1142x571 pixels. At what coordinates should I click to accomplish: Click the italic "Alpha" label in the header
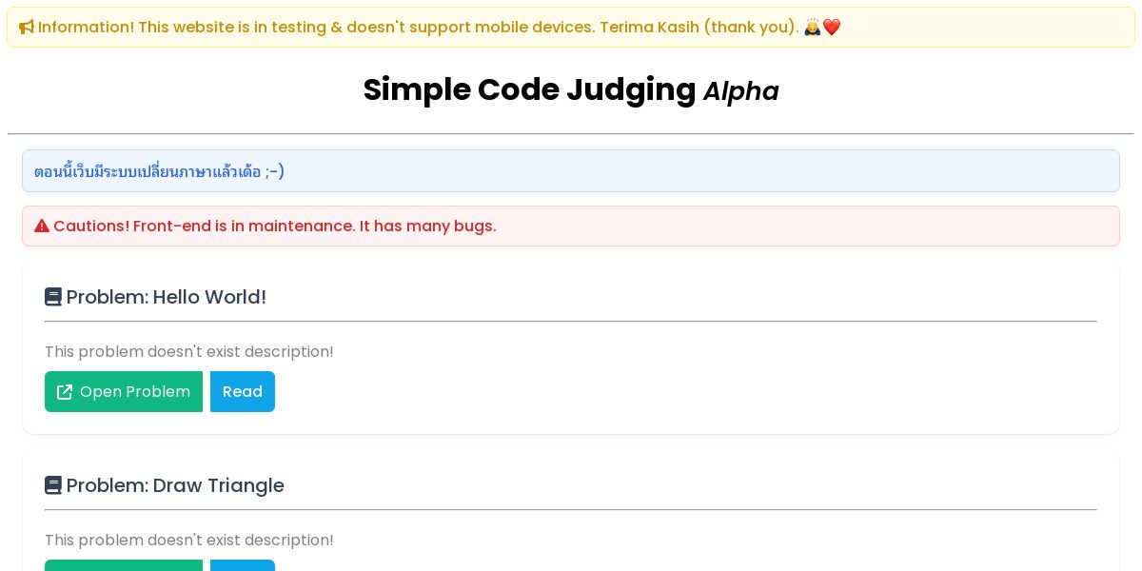click(740, 91)
